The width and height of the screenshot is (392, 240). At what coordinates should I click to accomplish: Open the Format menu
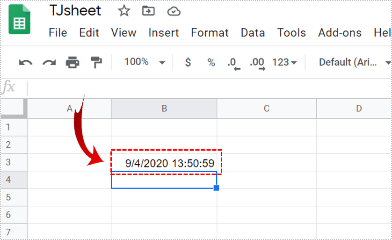pos(210,33)
